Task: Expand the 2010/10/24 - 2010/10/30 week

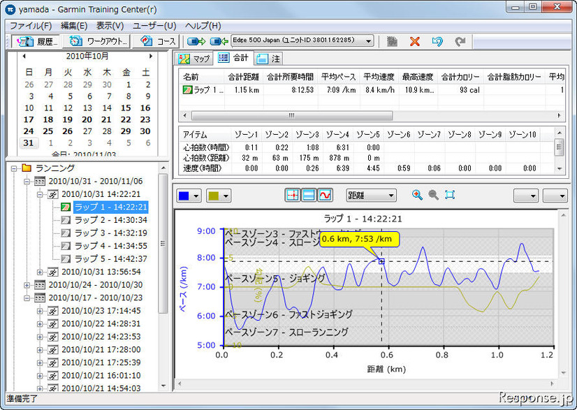Action: pos(27,285)
